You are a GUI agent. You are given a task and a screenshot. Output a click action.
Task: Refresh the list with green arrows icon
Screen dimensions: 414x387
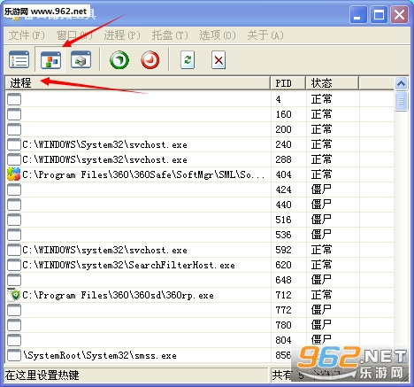tap(188, 60)
